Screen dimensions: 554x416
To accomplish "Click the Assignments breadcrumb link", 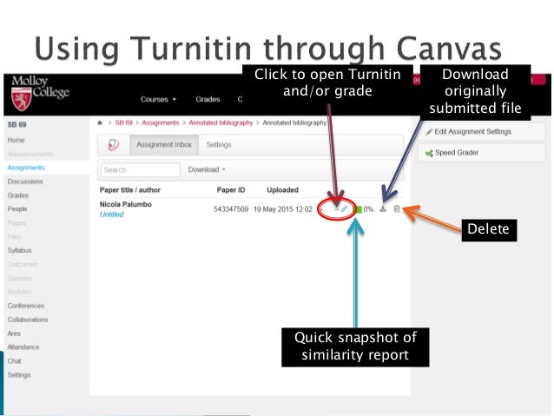I will tap(161, 122).
